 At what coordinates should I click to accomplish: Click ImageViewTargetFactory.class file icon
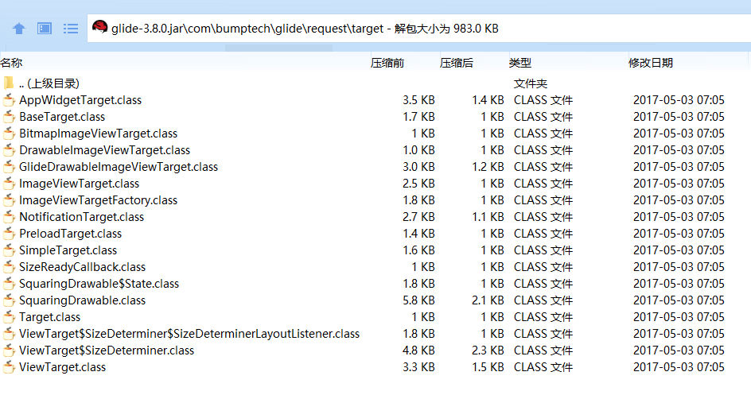[9, 200]
